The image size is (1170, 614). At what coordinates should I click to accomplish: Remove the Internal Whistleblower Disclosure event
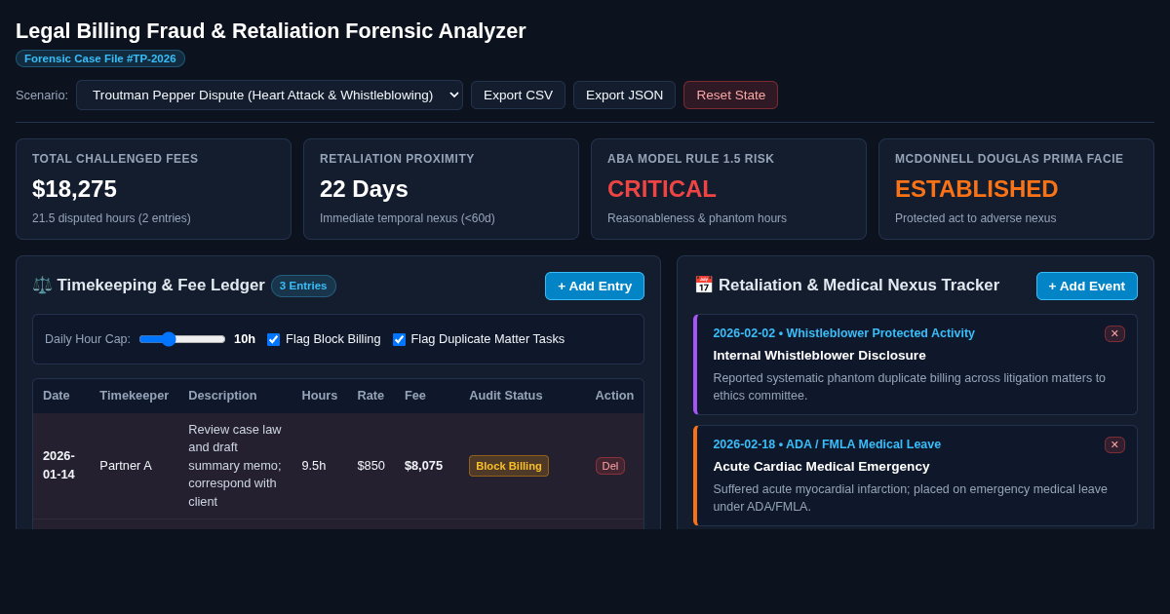pos(1114,333)
